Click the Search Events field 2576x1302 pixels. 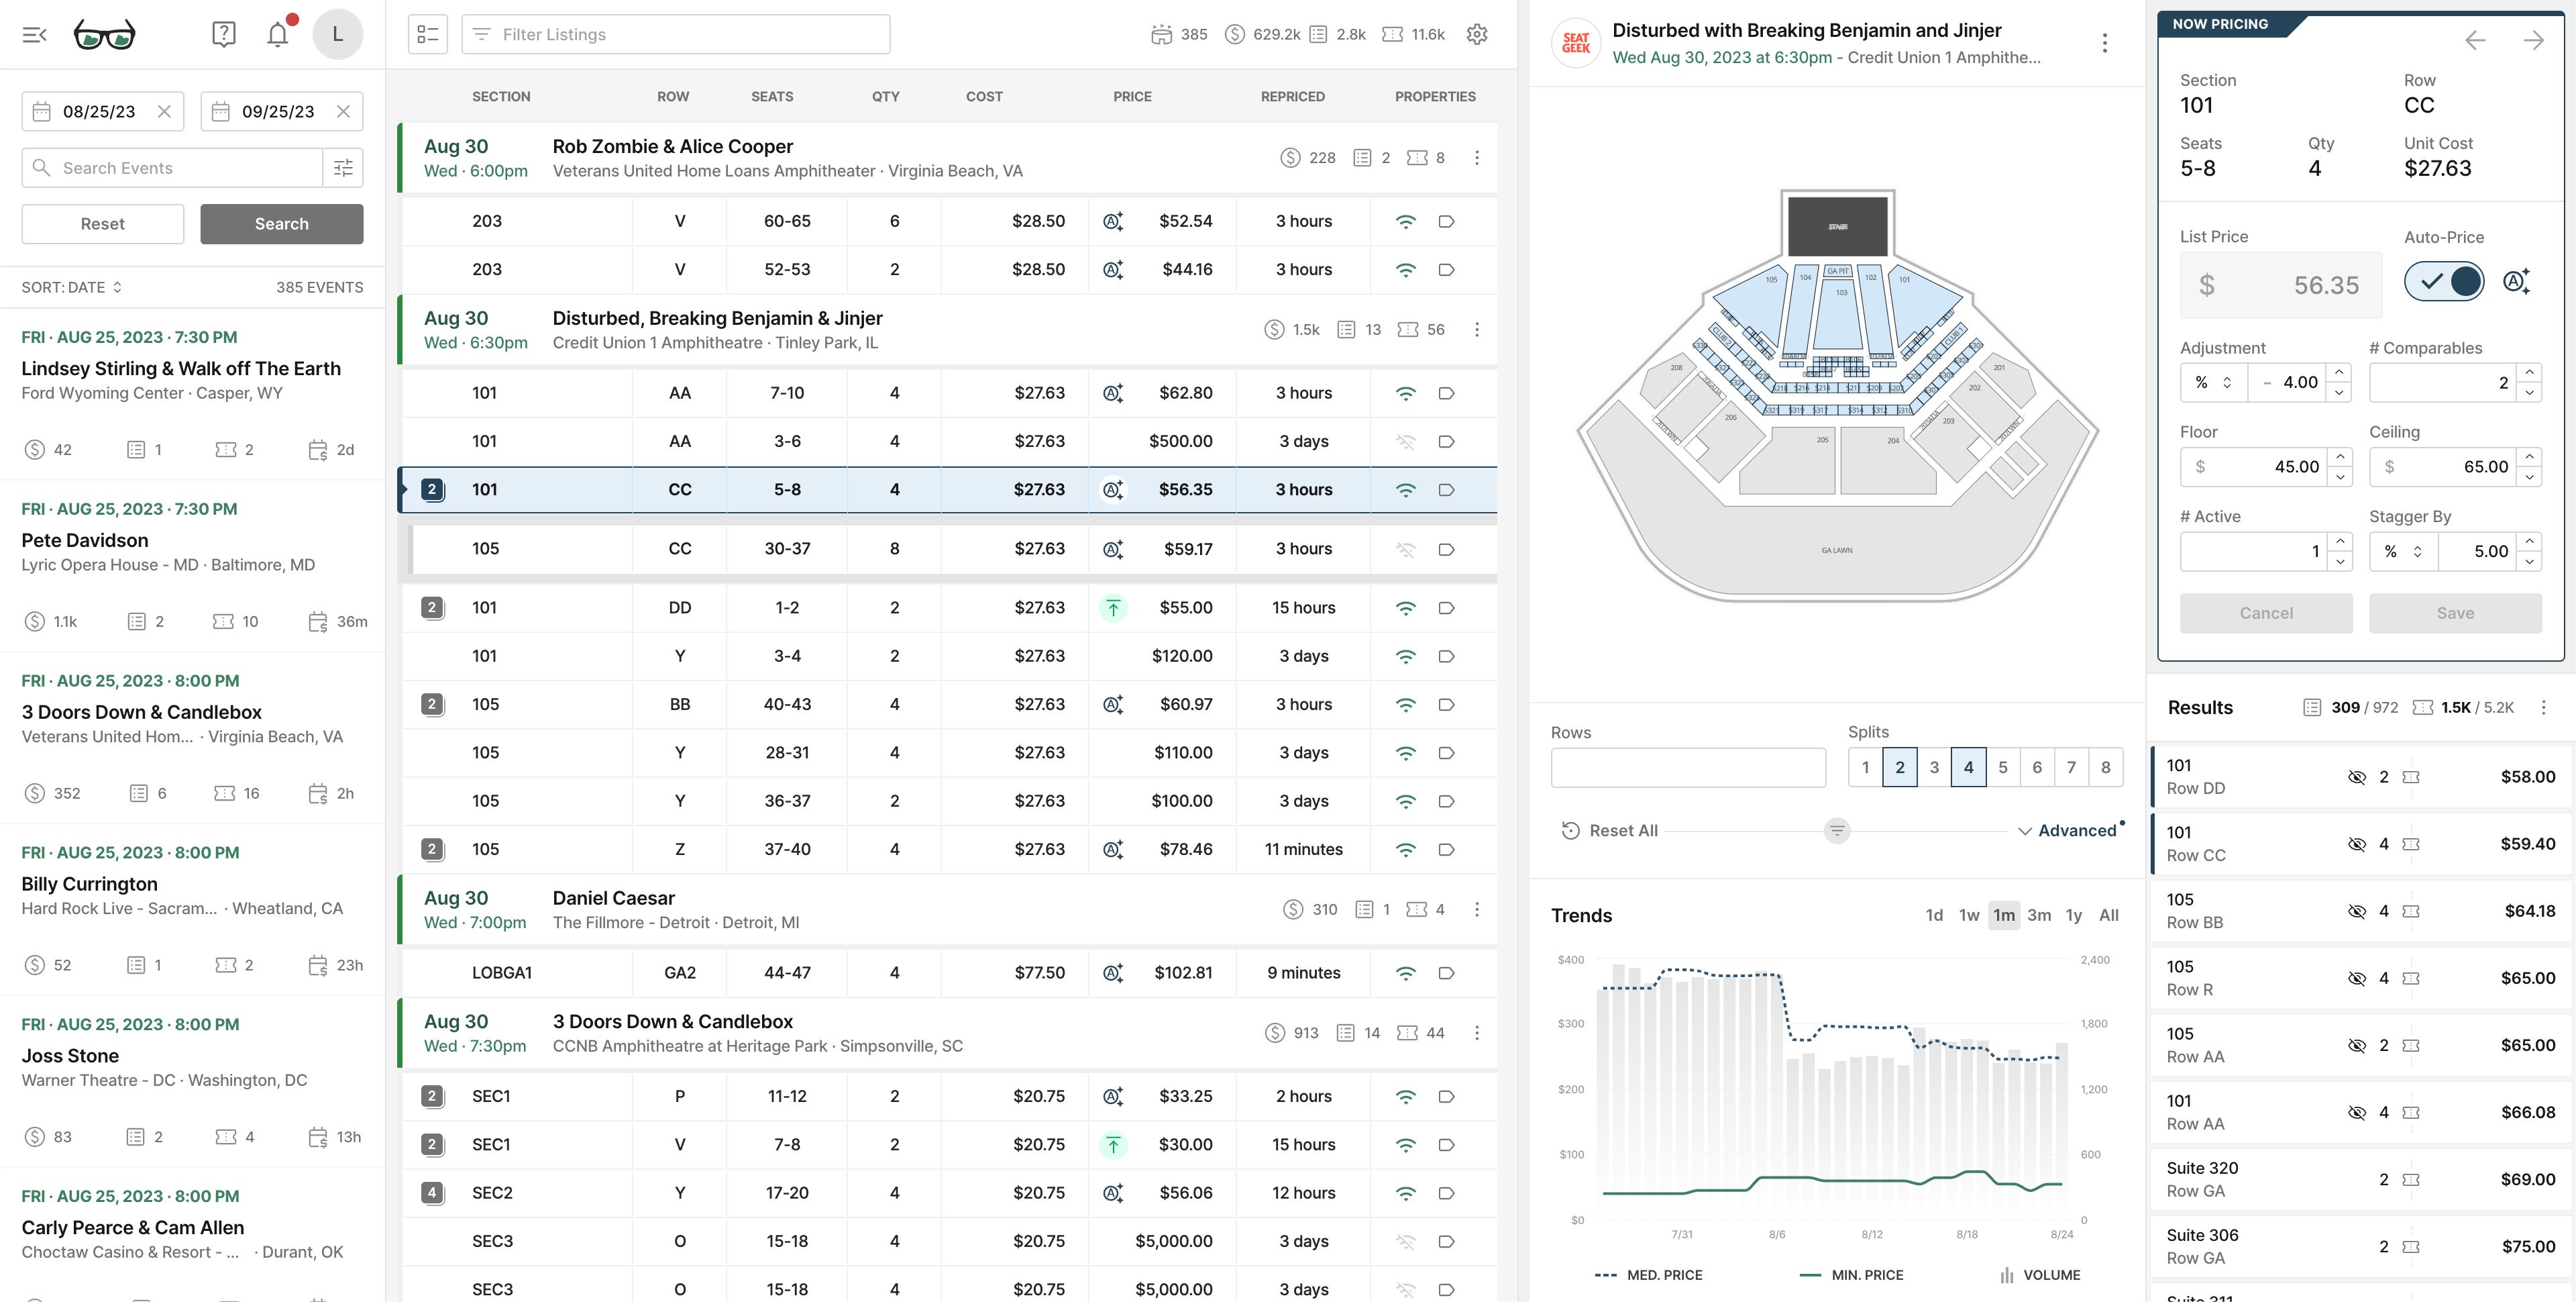(x=172, y=168)
